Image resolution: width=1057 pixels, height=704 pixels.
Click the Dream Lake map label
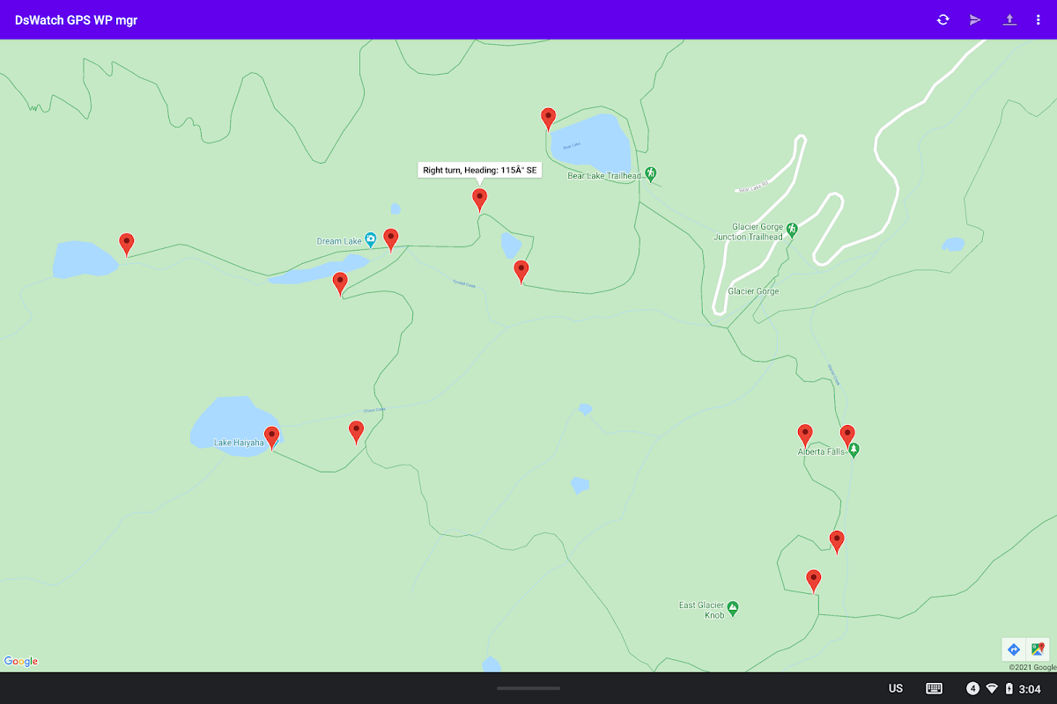(339, 241)
